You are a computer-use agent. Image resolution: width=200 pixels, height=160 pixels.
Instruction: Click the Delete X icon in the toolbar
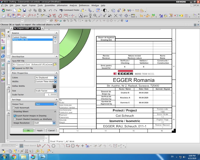pos(45,10)
